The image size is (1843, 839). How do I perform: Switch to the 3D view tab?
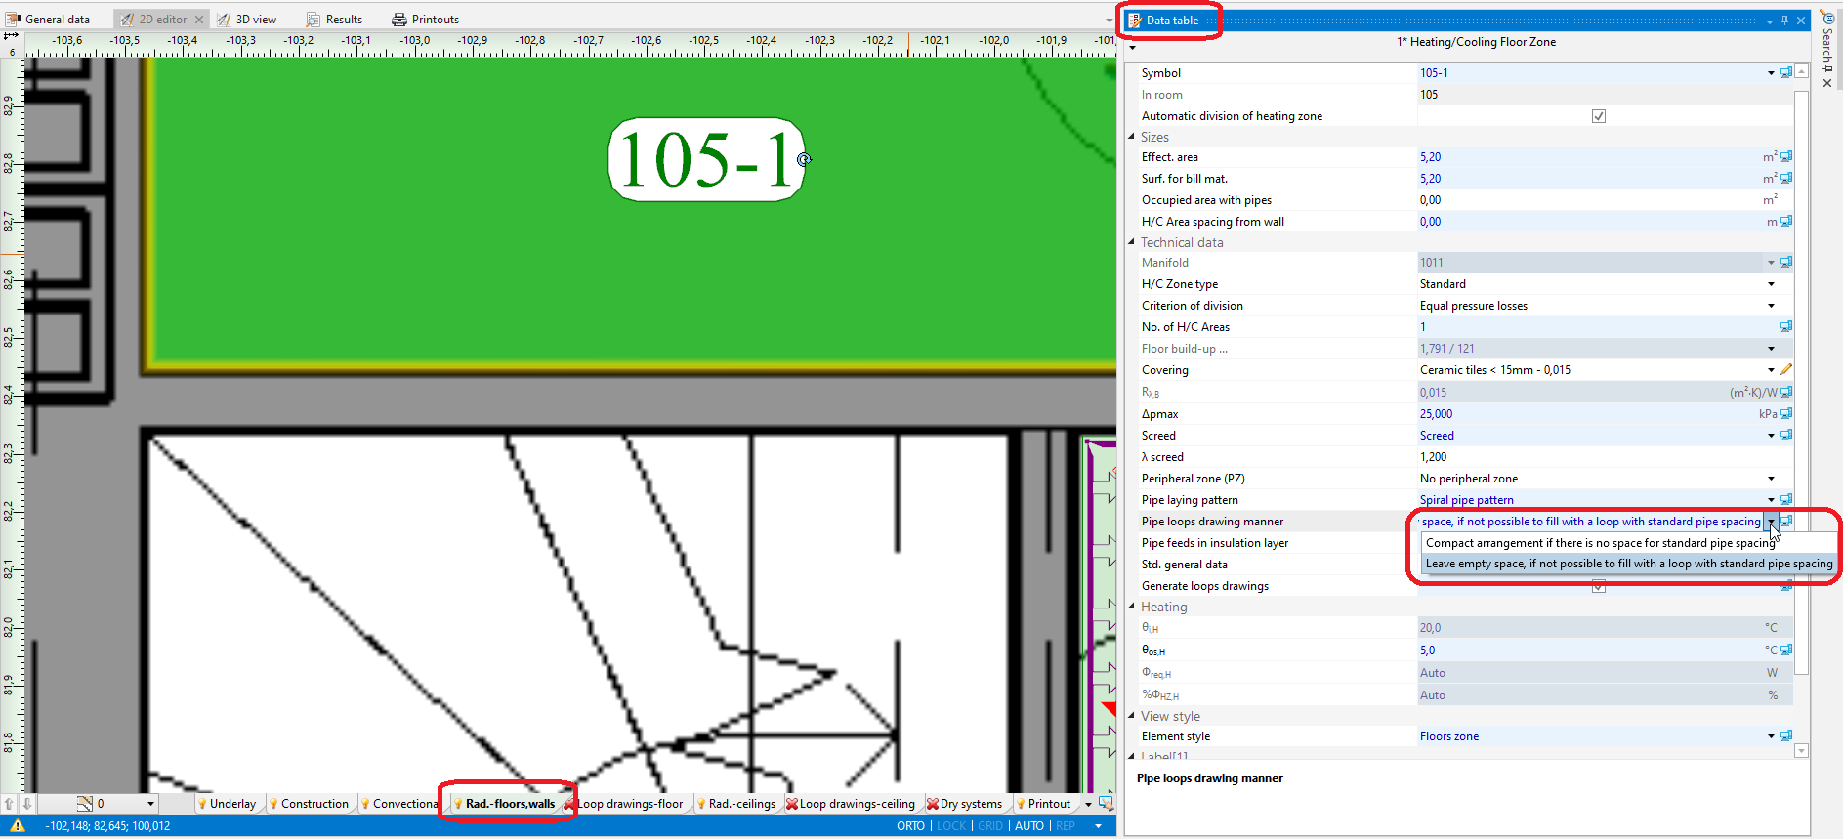pos(248,20)
